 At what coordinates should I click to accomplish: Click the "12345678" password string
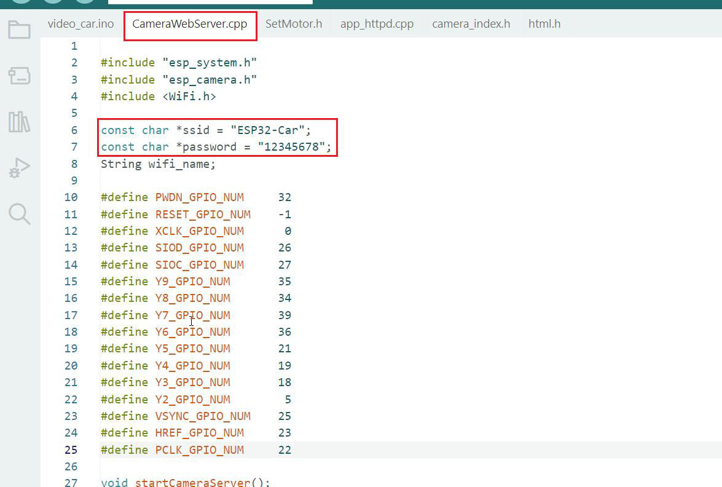(x=291, y=147)
